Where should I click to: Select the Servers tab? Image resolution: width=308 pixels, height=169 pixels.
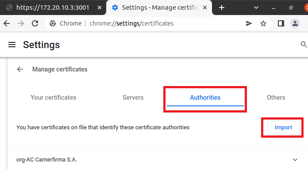coord(133,98)
